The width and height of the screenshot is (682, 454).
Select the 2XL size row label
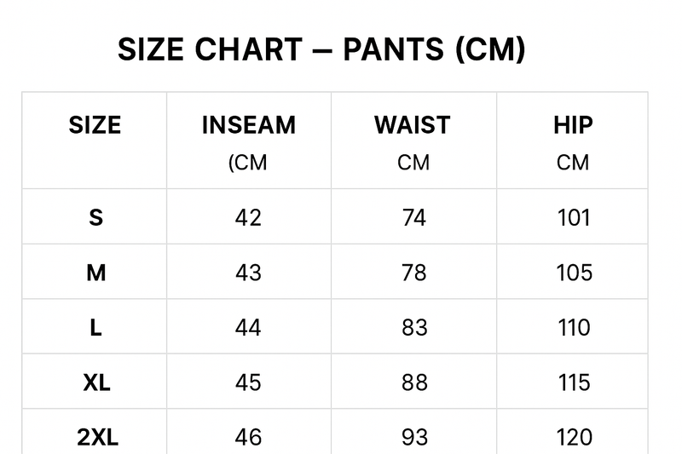pyautogui.click(x=97, y=438)
